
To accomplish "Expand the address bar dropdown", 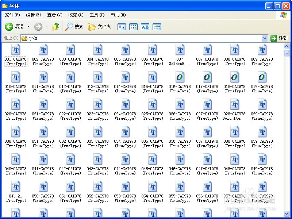I will coord(265,38).
